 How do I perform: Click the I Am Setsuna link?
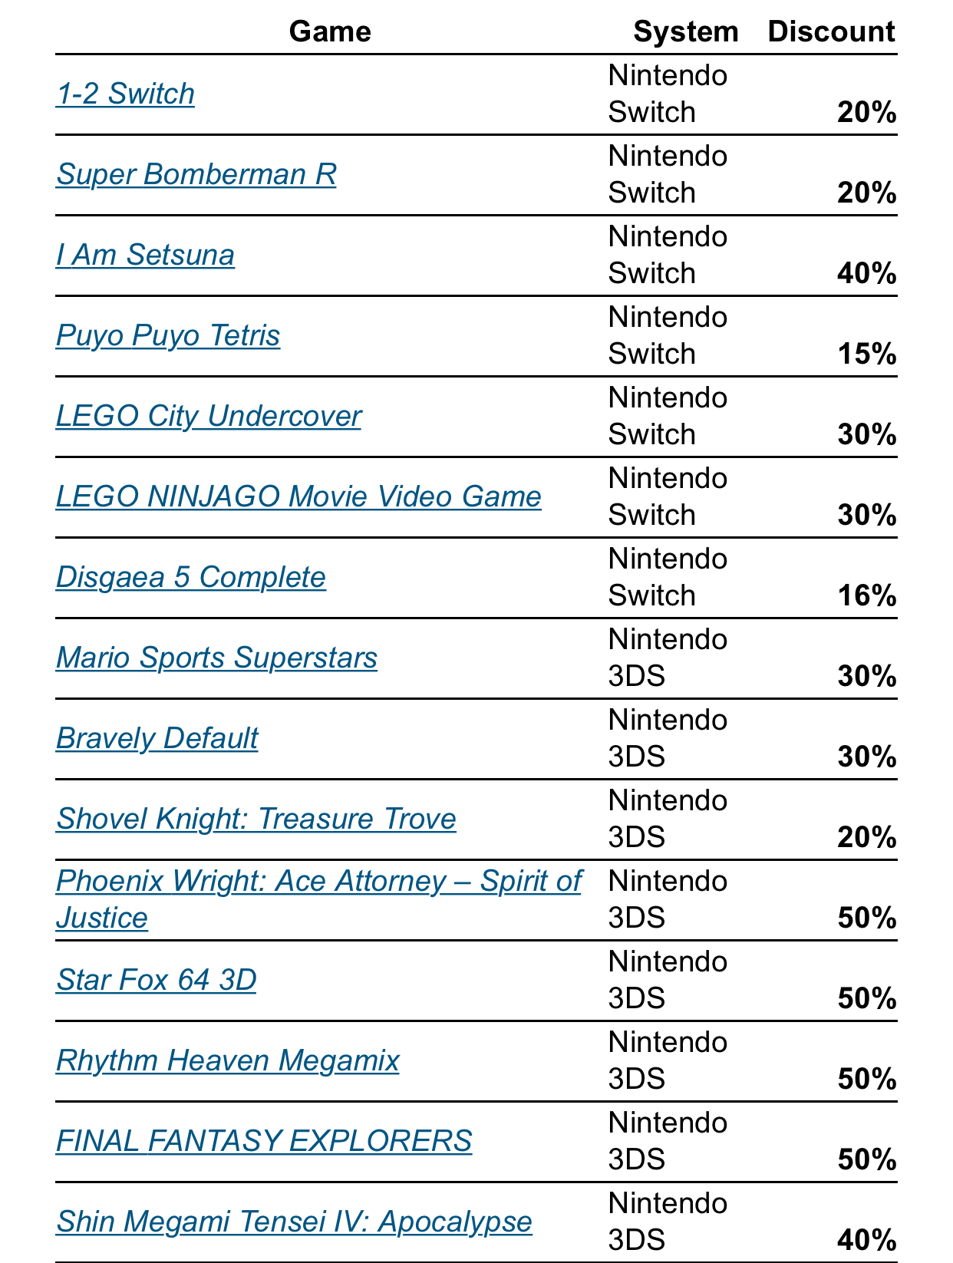145,256
